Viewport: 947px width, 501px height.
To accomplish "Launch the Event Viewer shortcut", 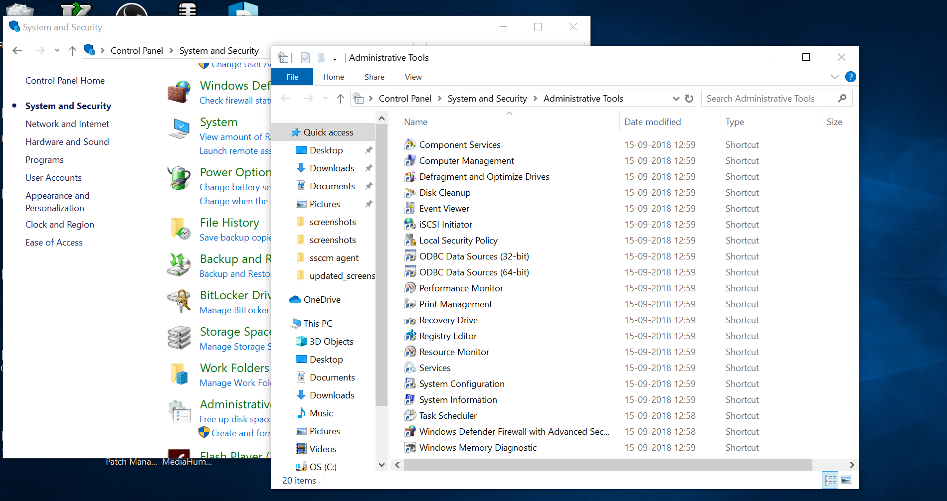I will [x=443, y=208].
